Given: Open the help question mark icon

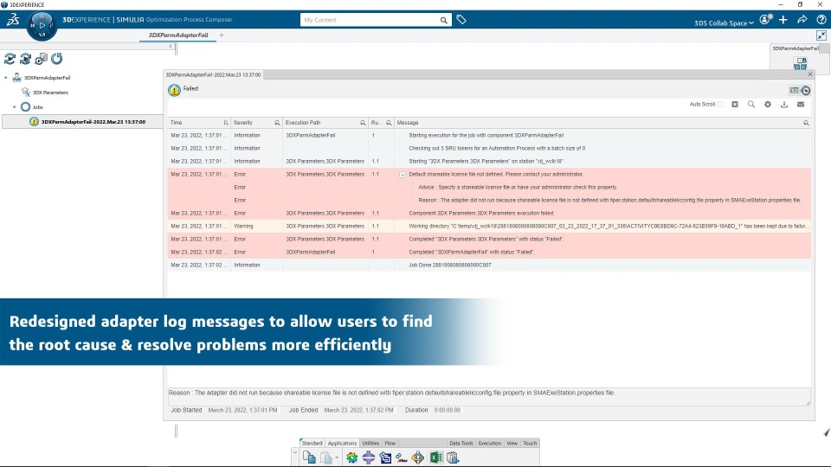Looking at the screenshot, I should pyautogui.click(x=821, y=20).
